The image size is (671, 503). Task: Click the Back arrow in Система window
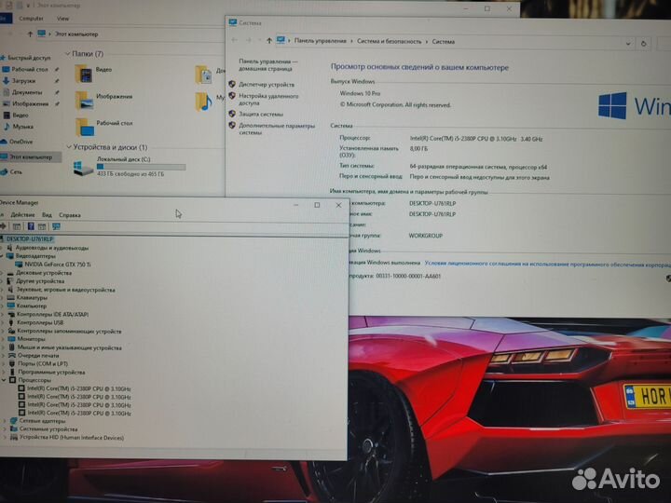tap(235, 40)
